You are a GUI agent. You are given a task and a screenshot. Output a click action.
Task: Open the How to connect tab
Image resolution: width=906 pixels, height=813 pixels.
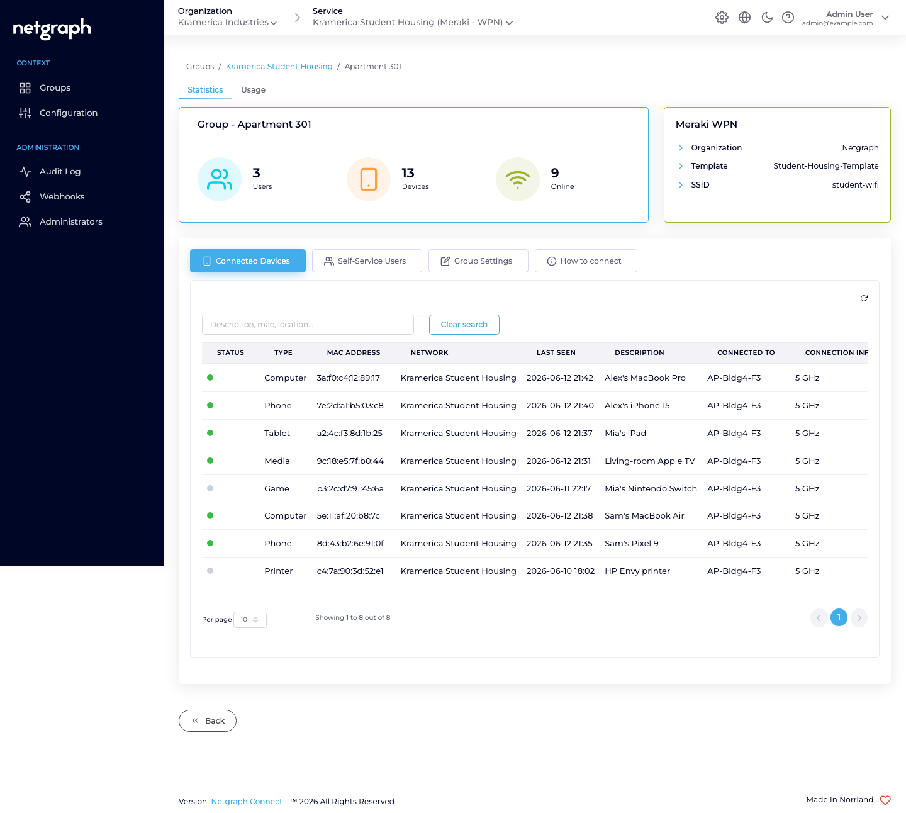(x=586, y=261)
